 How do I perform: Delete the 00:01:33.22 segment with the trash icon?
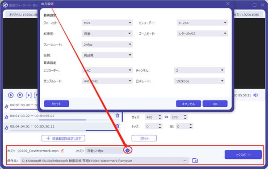117,115
